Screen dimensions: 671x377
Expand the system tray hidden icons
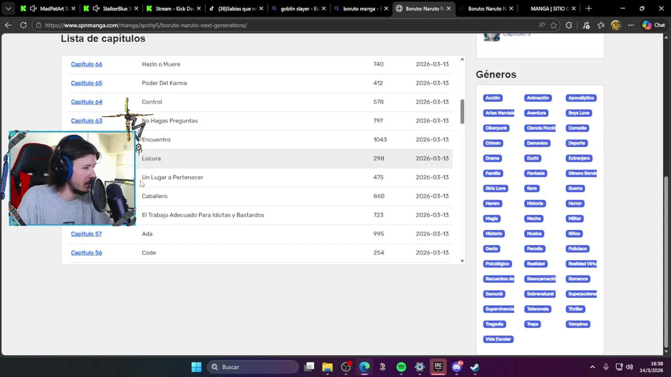(x=592, y=367)
